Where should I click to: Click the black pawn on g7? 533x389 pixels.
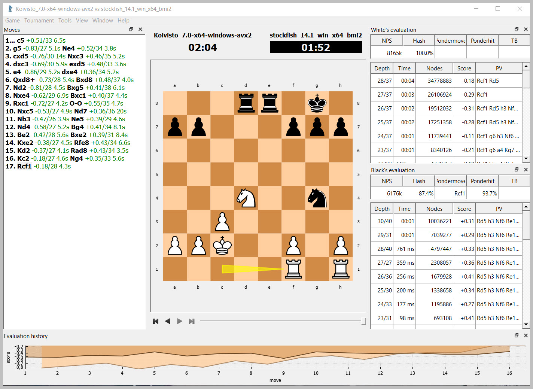(x=317, y=127)
